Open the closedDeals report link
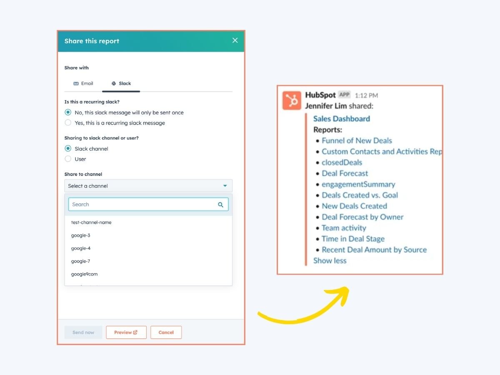The height and width of the screenshot is (375, 500). [x=342, y=162]
